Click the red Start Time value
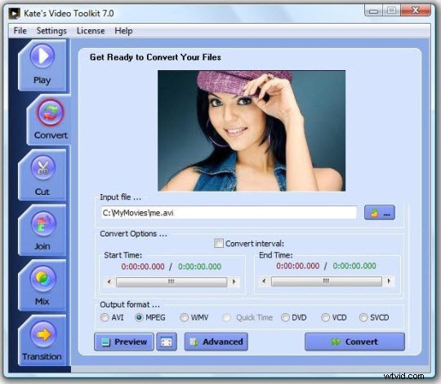This screenshot has height=384, width=441. [x=143, y=267]
